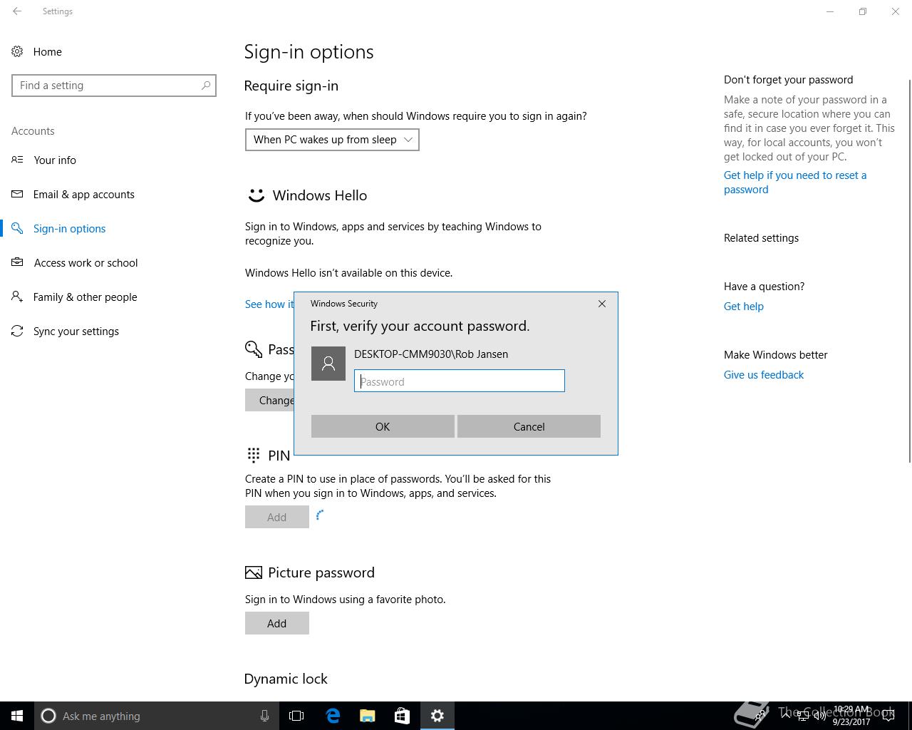Click the user avatar in dialog

[x=328, y=364]
